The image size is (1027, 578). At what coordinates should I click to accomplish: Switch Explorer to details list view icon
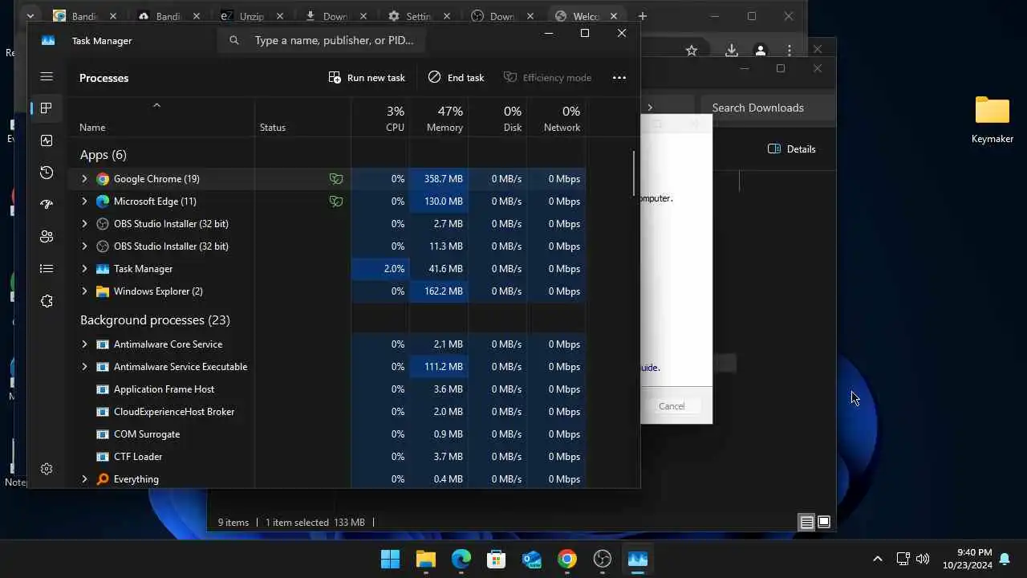tap(806, 523)
